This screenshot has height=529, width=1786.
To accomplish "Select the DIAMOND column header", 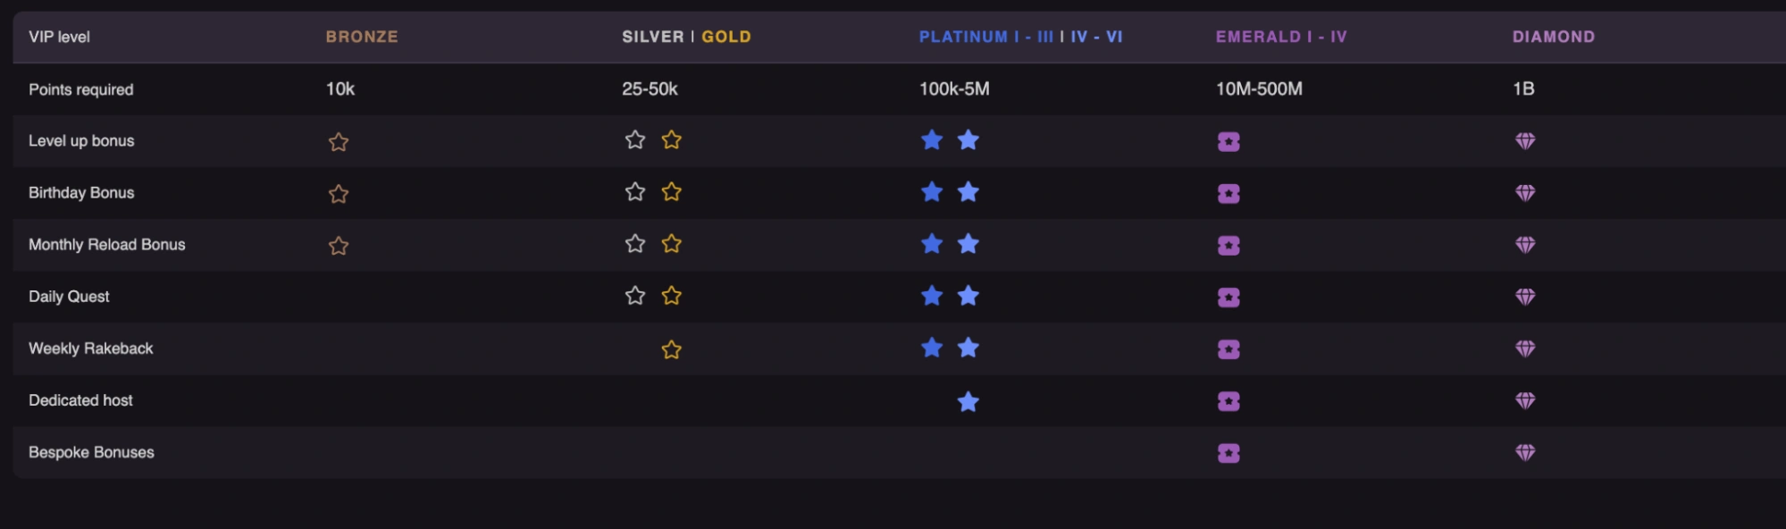I will (1553, 37).
